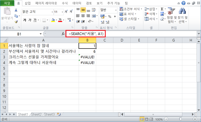The width and height of the screenshot is (201, 122).
Task: Switch to page layout view
Action: pos(147,119)
